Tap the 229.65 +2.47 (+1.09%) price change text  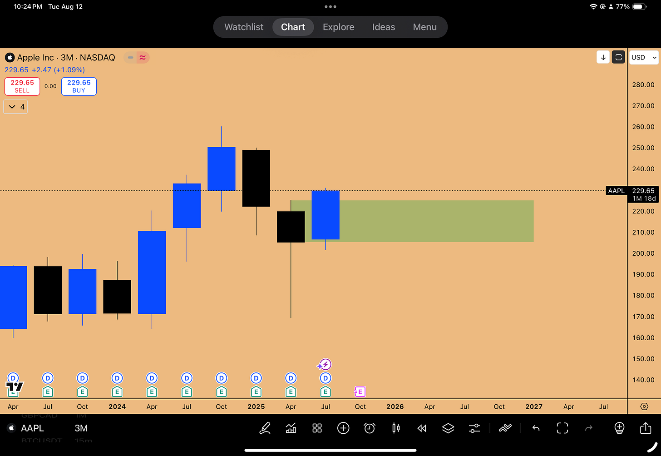tap(44, 70)
